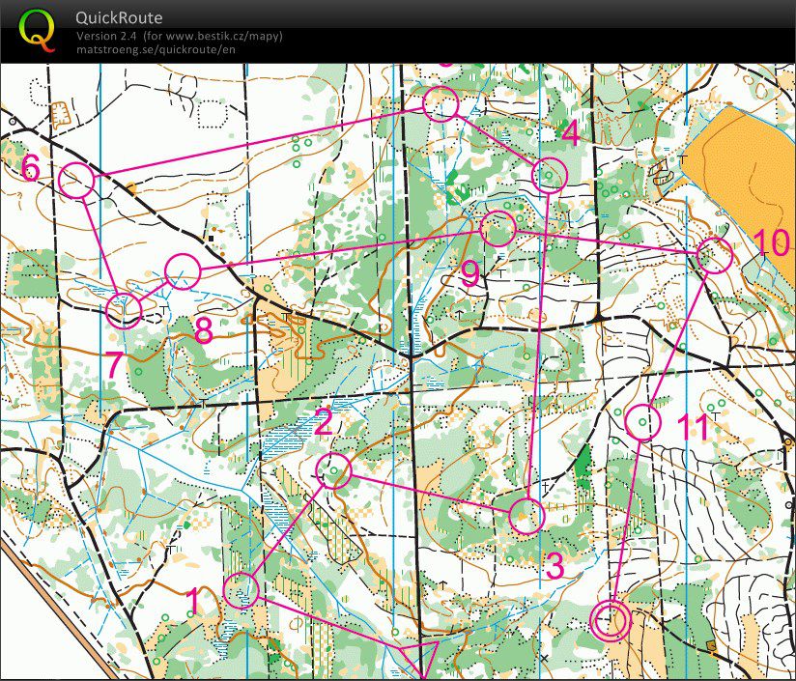Screen dimensions: 796x681
Task: Click the QuickRoute Q logo
Action: 37,32
